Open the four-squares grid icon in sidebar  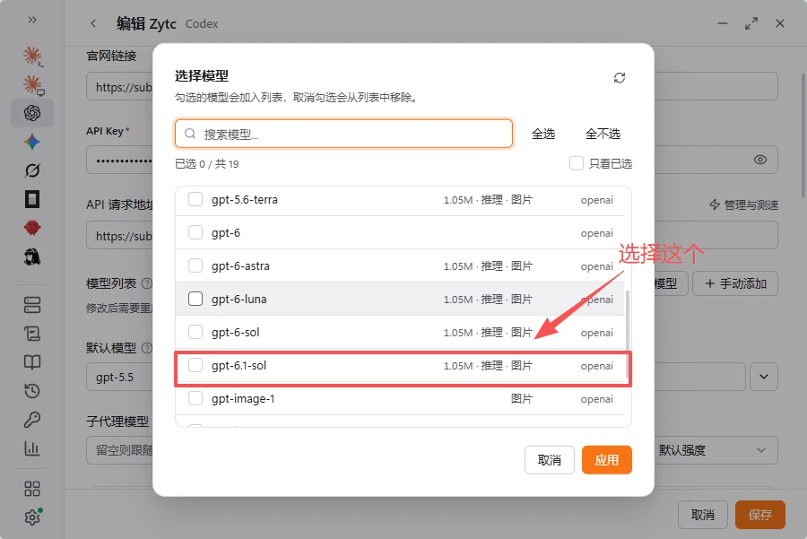coord(32,489)
